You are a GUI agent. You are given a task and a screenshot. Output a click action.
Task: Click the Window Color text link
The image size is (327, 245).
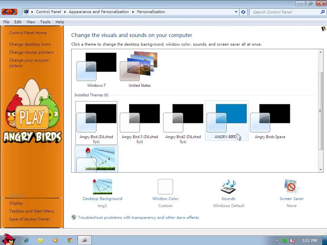tap(166, 198)
